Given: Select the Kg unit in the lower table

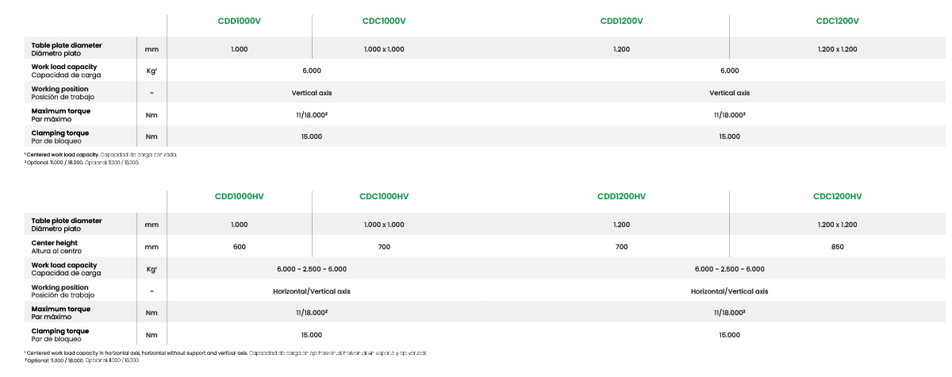Looking at the screenshot, I should pyautogui.click(x=151, y=269).
